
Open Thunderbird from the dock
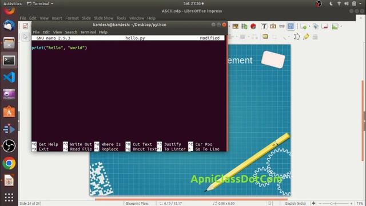pos(9,25)
